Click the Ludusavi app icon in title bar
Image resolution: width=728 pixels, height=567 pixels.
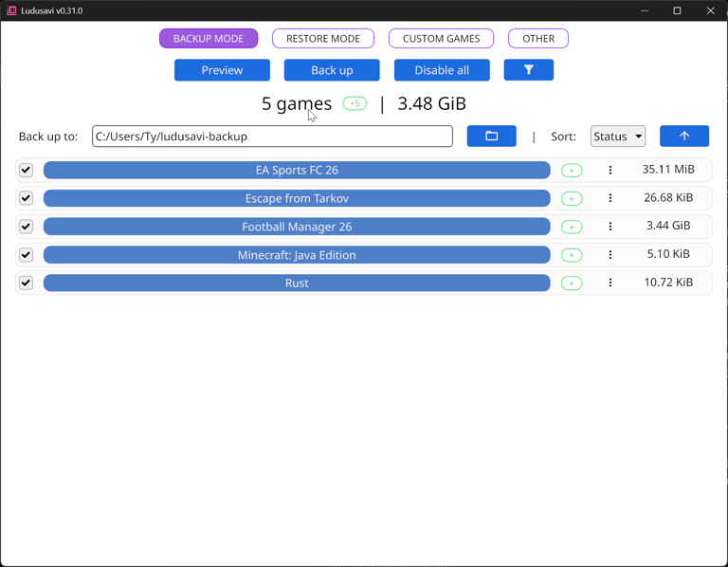point(11,10)
